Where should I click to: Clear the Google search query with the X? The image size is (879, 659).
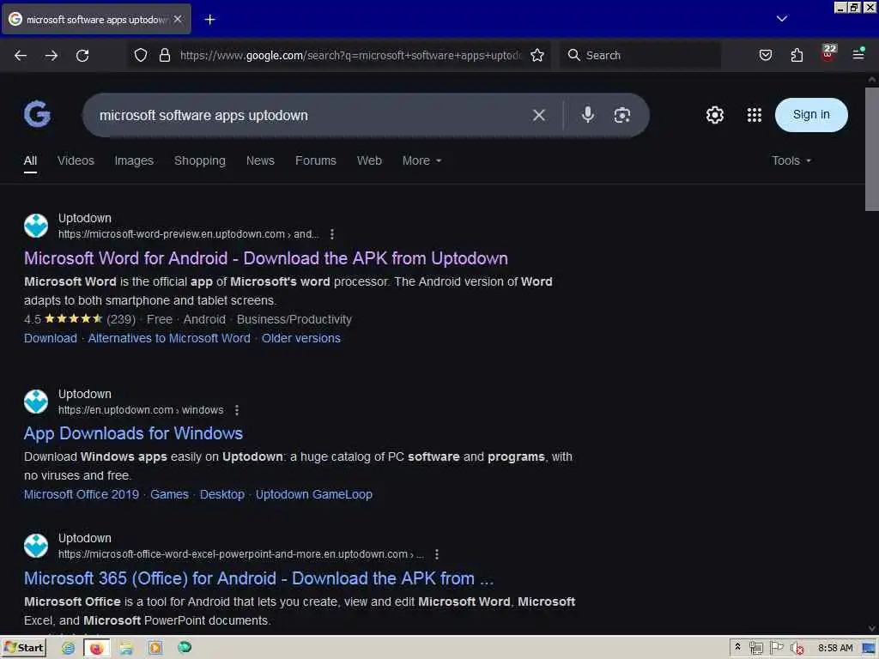539,115
